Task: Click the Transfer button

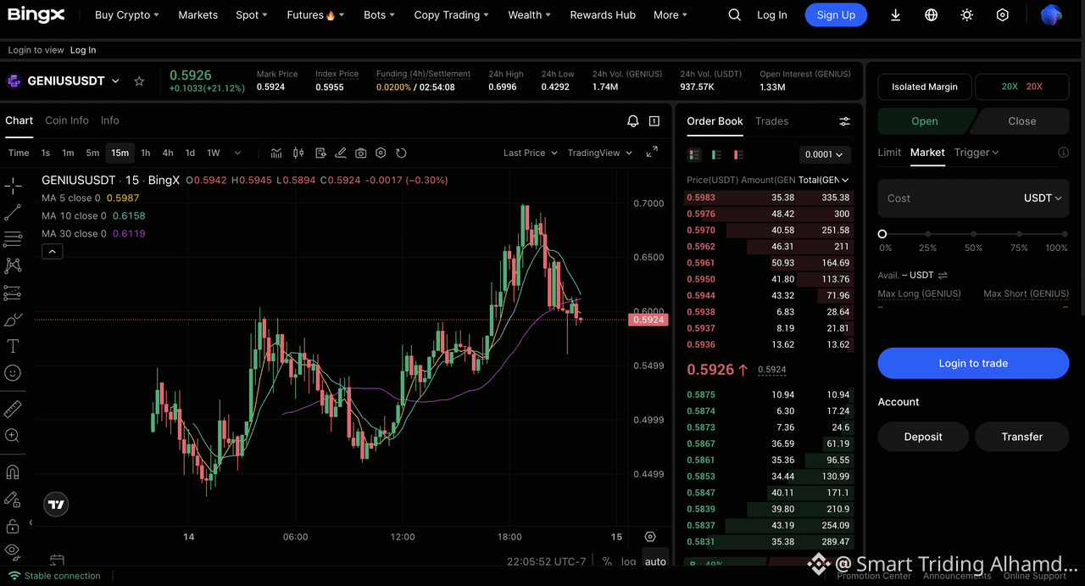Action: tap(1022, 437)
